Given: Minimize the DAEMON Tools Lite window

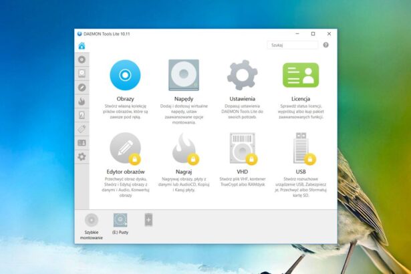Looking at the screenshot, I should 297,34.
